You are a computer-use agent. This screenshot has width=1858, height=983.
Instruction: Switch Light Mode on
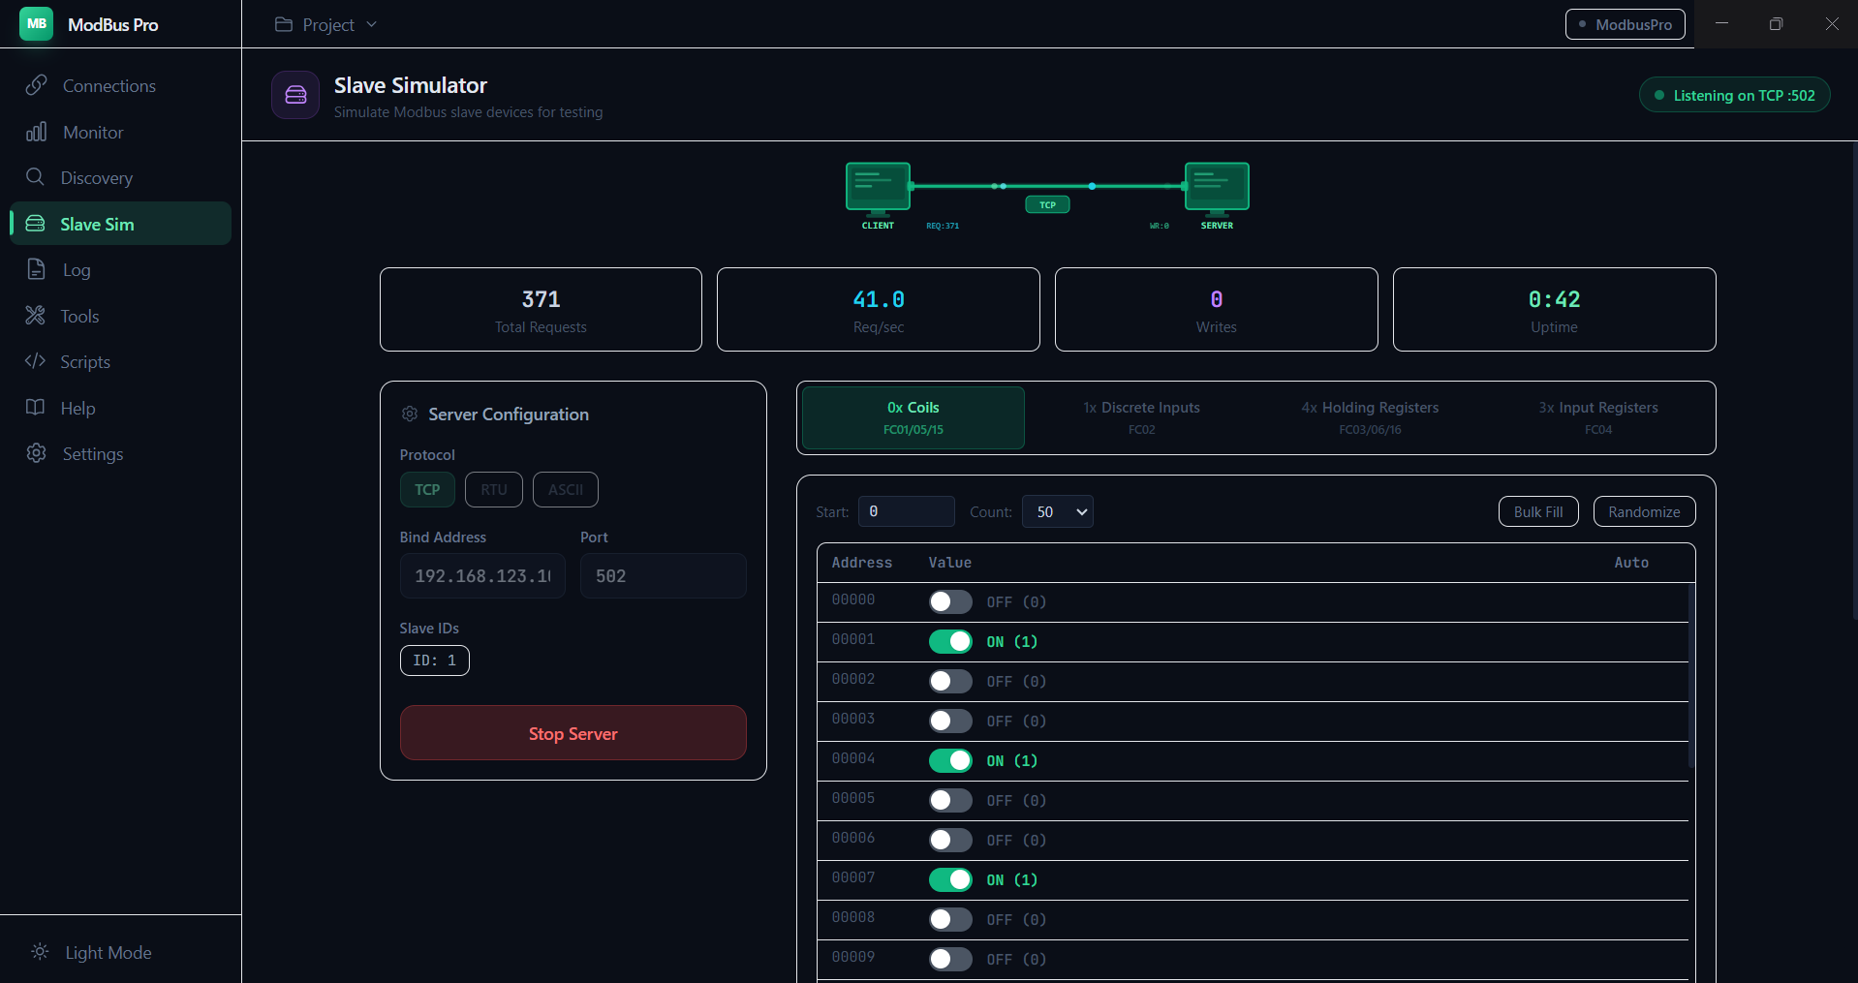coord(92,952)
